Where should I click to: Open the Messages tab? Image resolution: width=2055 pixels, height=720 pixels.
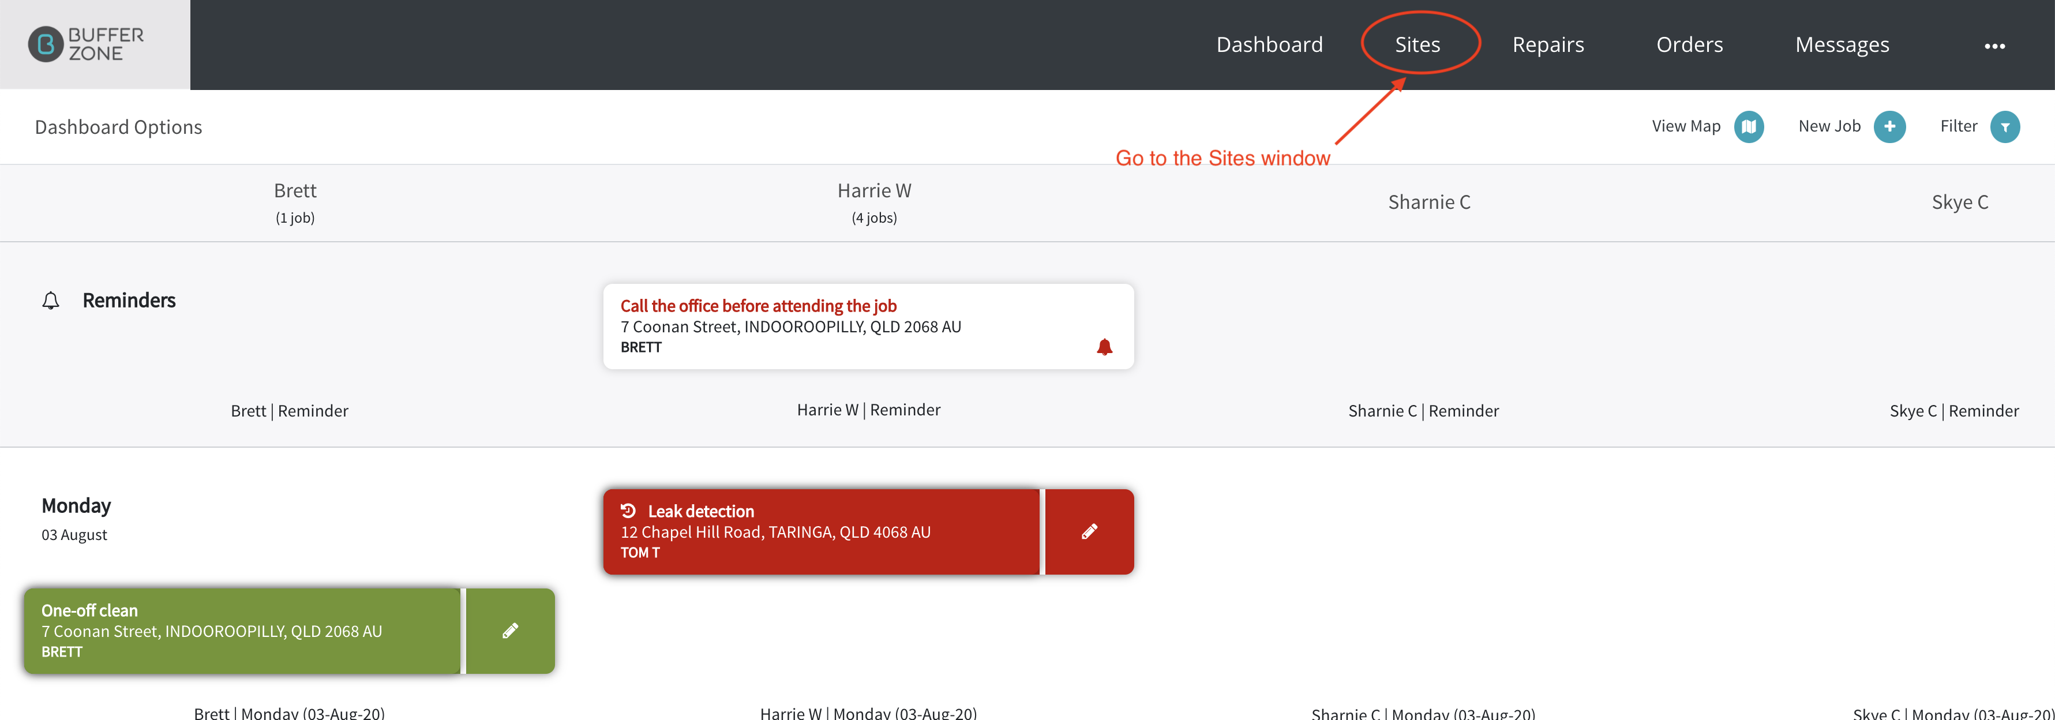(1841, 44)
